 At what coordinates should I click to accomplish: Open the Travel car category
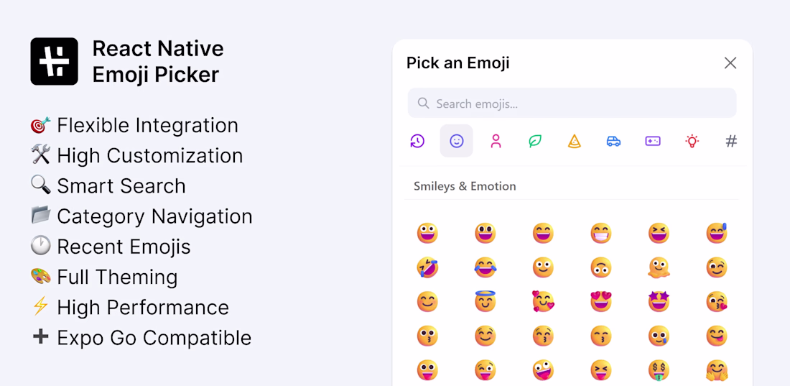coord(613,141)
